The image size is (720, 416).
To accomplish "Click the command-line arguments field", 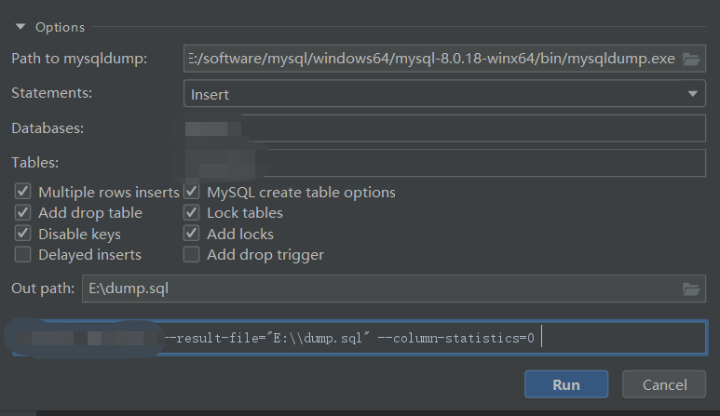I will coord(360,338).
